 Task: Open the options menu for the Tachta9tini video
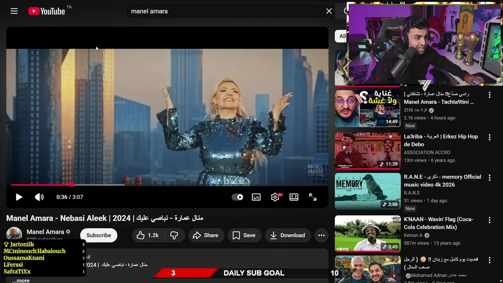pyautogui.click(x=490, y=95)
